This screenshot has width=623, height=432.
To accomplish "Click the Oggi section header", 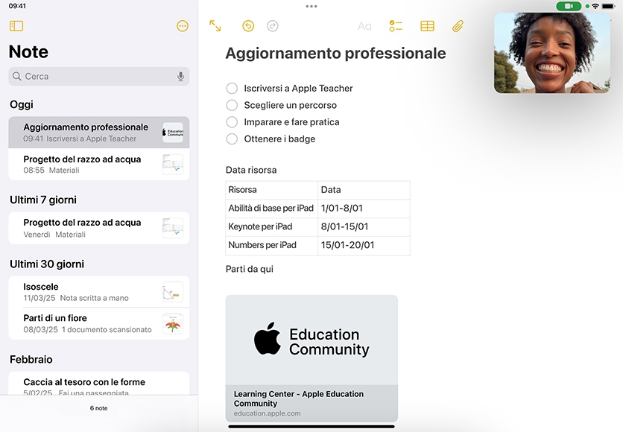I will tap(22, 104).
